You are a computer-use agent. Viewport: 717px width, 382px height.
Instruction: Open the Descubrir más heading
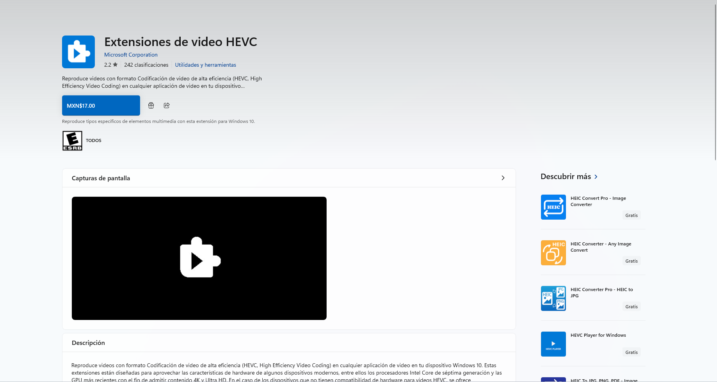(566, 176)
